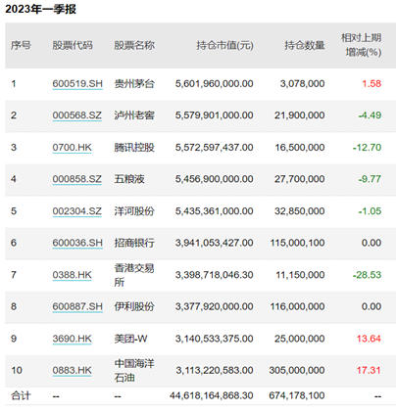Viewport: 396px width, 412px height.
Task: Click holding quantity 3,078,000
Action: (x=302, y=84)
